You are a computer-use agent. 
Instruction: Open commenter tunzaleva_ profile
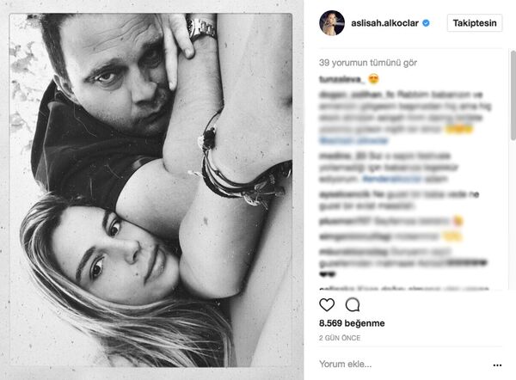[342, 79]
